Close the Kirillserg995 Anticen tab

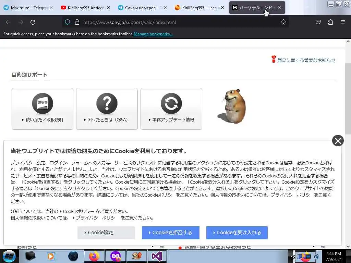pos(108,8)
